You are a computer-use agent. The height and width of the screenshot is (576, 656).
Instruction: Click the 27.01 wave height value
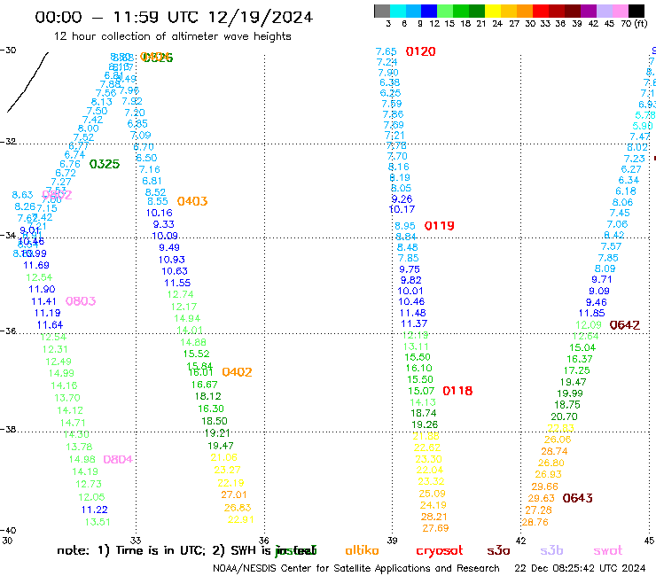(234, 494)
